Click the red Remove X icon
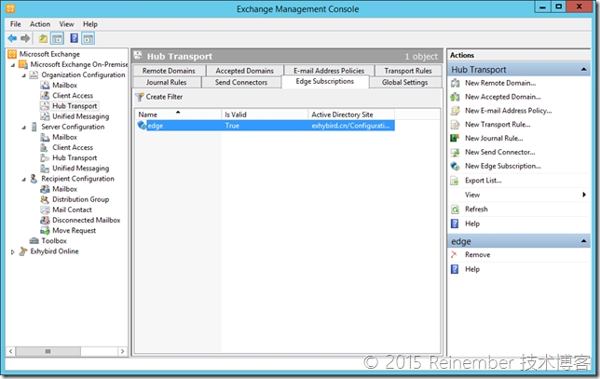Image resolution: width=600 pixels, height=379 pixels. pyautogui.click(x=455, y=255)
